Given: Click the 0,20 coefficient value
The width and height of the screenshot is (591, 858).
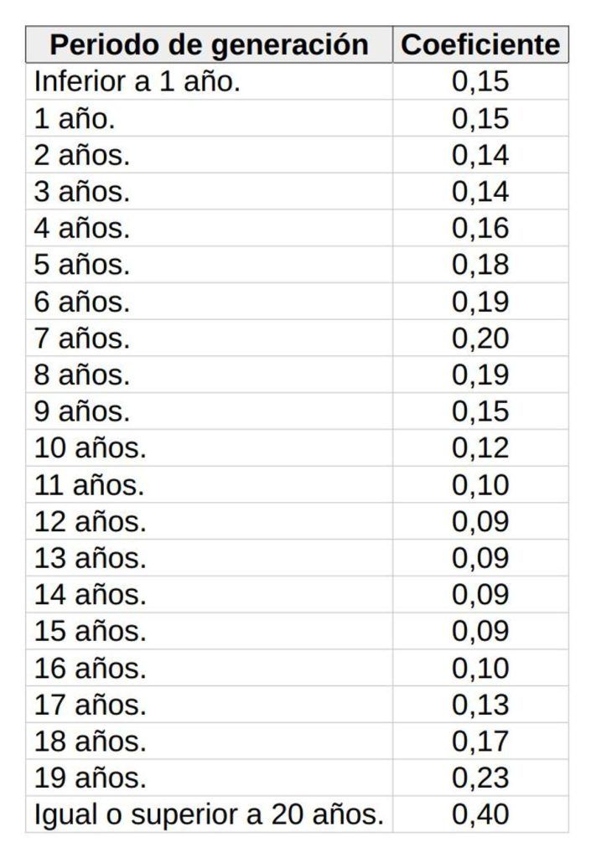Looking at the screenshot, I should (x=480, y=338).
